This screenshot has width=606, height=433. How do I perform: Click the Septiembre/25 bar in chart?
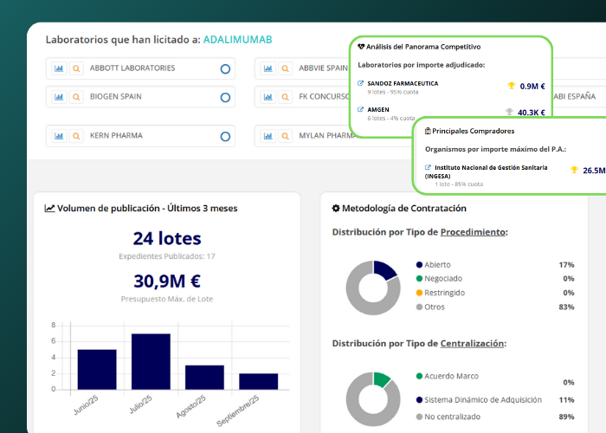point(259,381)
